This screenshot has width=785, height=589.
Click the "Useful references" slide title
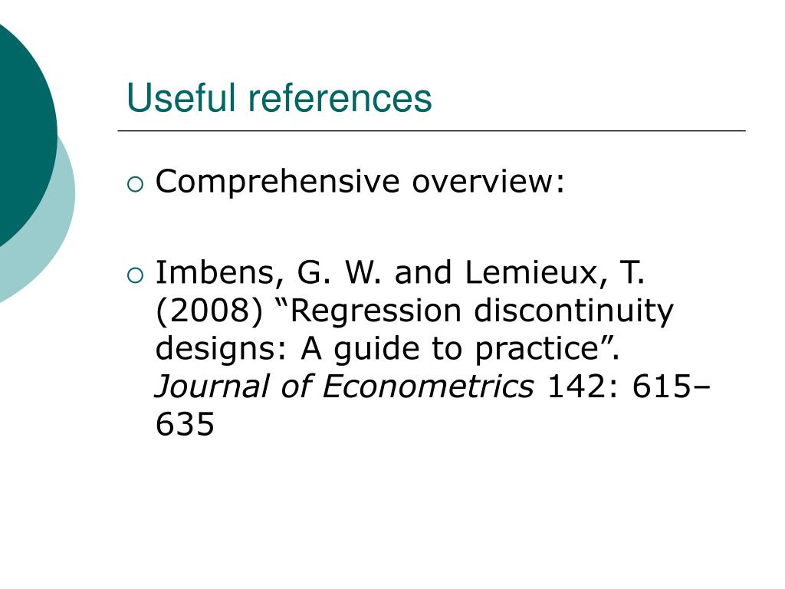[x=279, y=97]
